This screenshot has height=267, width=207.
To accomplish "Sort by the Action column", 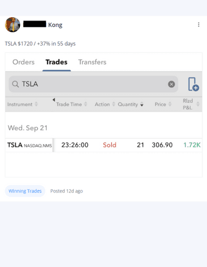I will [105, 104].
